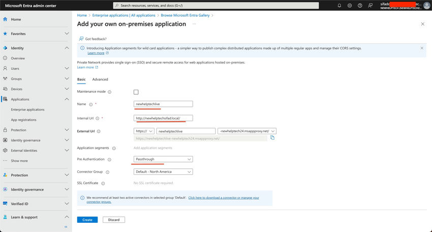Open the Pre Authentication dropdown

pyautogui.click(x=163, y=159)
